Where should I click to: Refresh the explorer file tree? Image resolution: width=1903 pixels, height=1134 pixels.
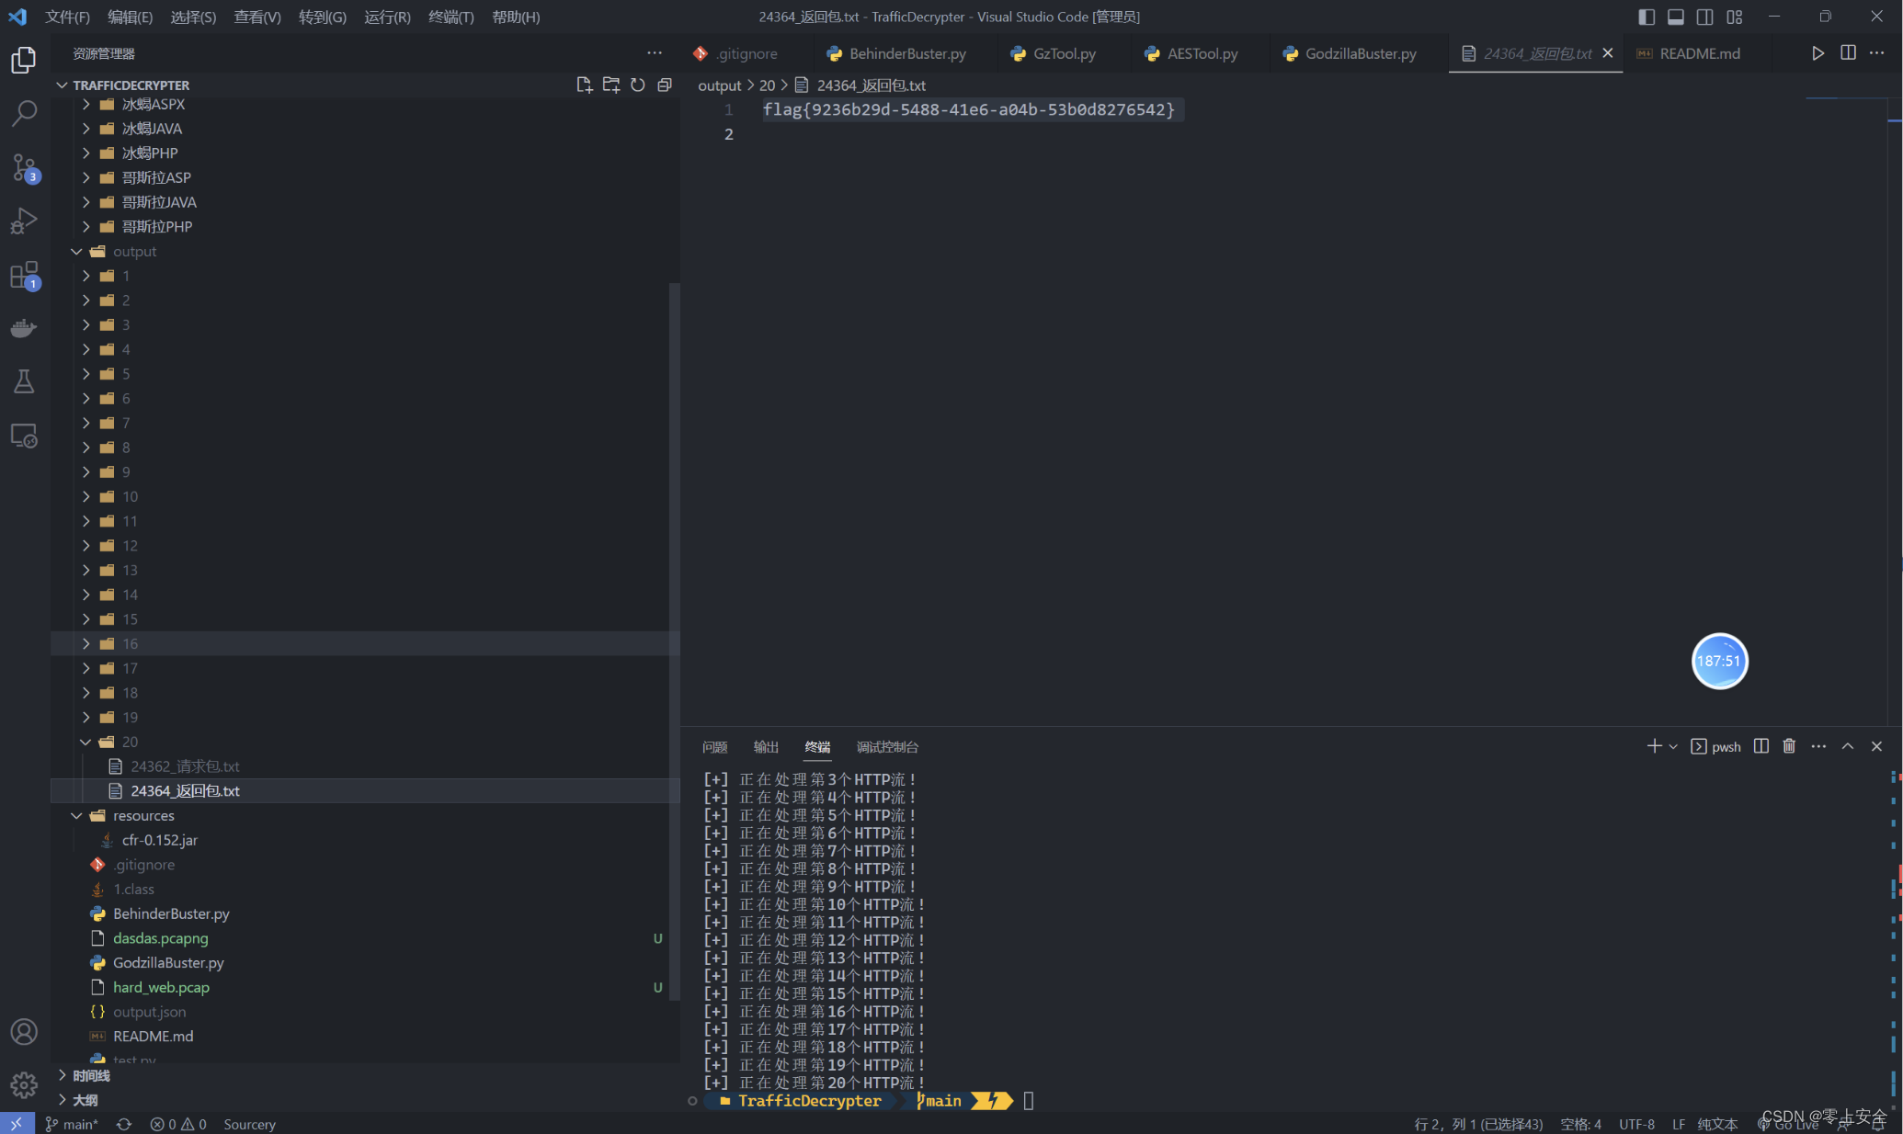point(638,85)
